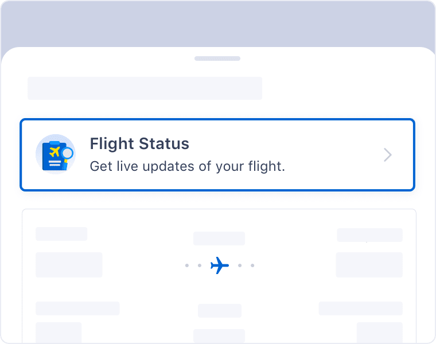Click the blue airplane icon
This screenshot has height=344, width=436.
coord(220,265)
